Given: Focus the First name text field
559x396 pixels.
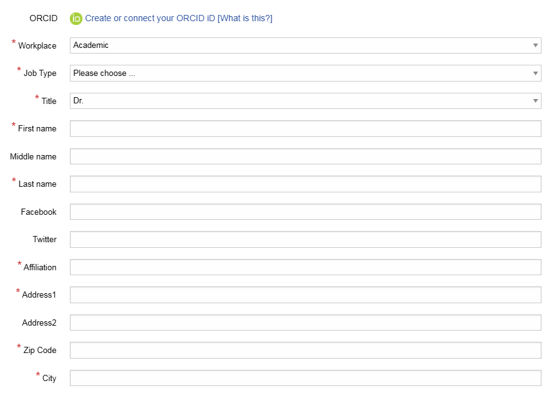Looking at the screenshot, I should (x=305, y=129).
